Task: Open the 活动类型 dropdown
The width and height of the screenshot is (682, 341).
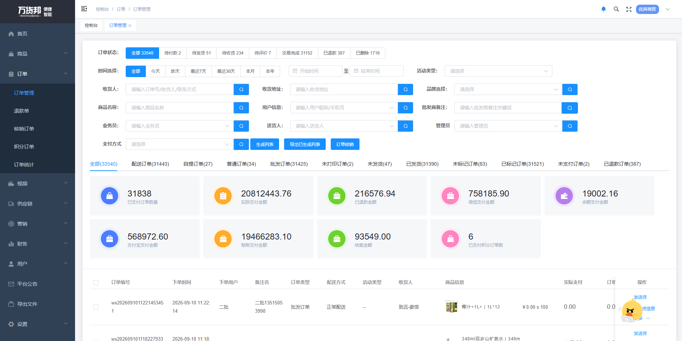Action: coord(498,71)
